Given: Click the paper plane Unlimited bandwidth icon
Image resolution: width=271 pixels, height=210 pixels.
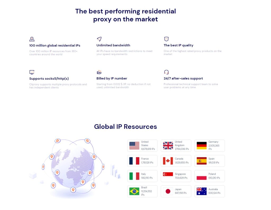Looking at the screenshot, I should (99, 39).
